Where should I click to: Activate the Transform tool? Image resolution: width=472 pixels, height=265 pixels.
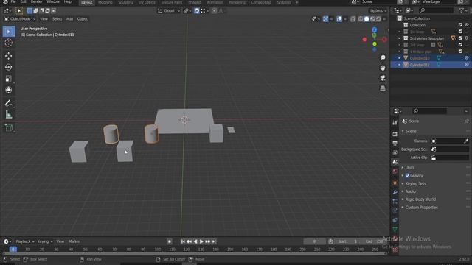pos(9,90)
